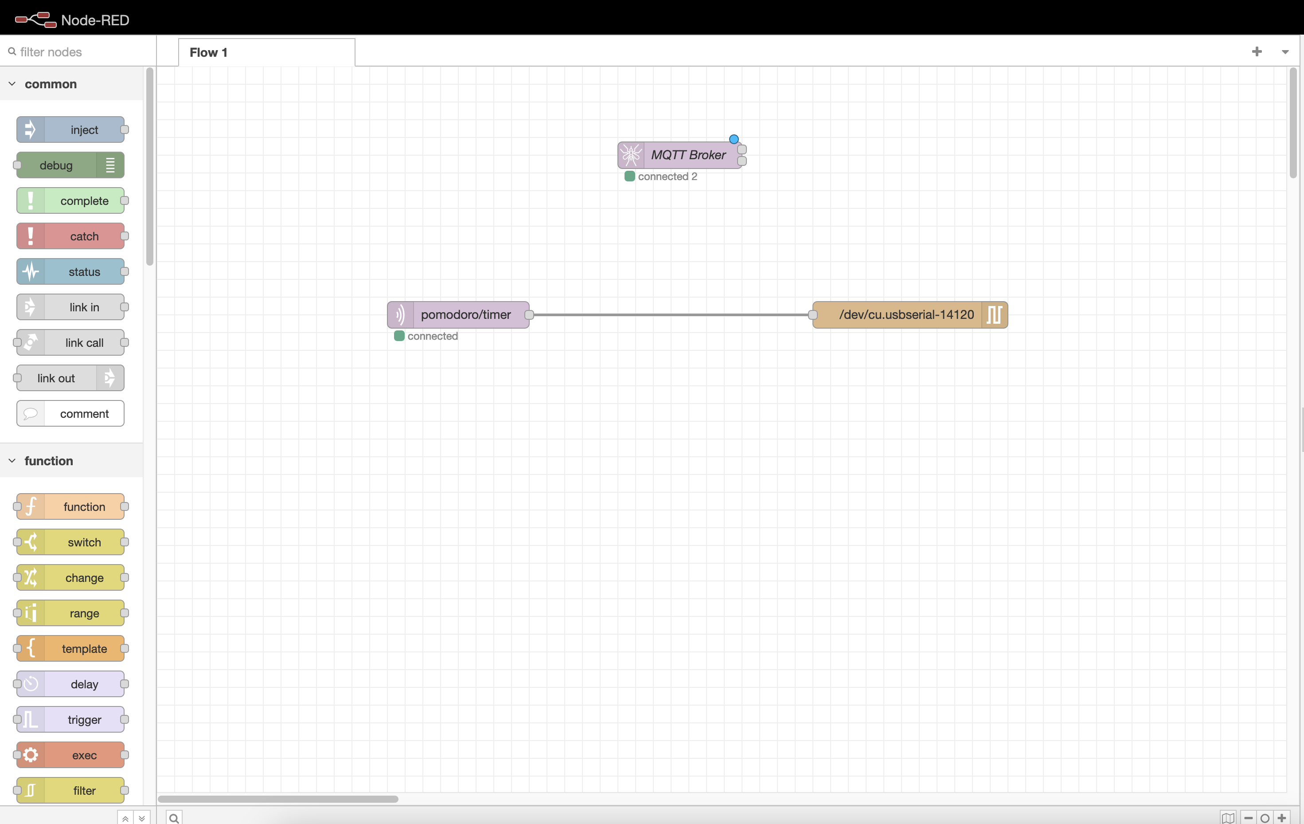Select the exec node in the palette
The image size is (1304, 824).
click(x=70, y=755)
